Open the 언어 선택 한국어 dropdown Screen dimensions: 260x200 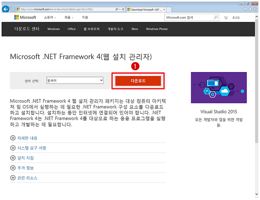[75, 80]
